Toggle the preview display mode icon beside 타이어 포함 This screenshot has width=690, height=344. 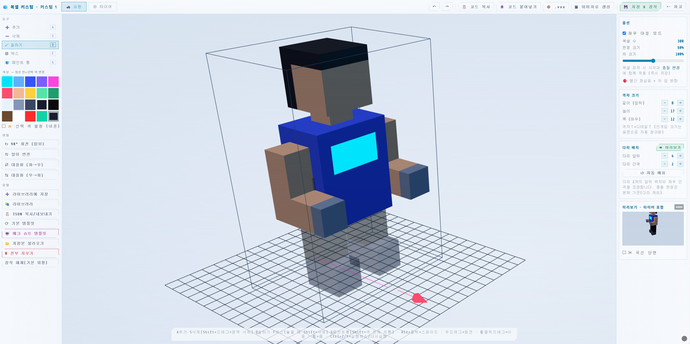click(679, 207)
